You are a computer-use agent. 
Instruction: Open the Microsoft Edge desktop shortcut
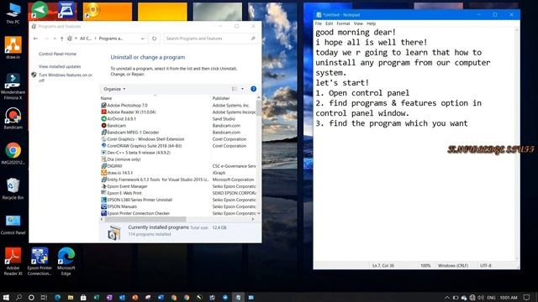coord(66,261)
